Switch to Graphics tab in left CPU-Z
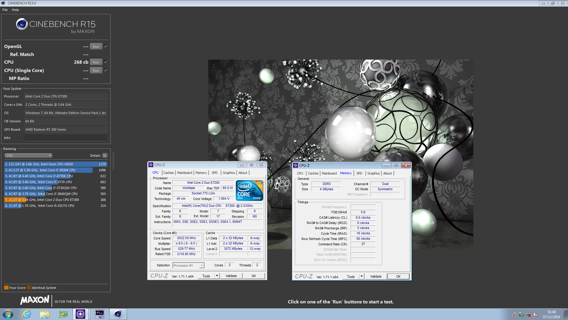This screenshot has width=568, height=320. tap(229, 173)
